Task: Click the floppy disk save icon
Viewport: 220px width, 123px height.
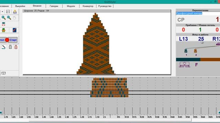Action: click(x=8, y=12)
